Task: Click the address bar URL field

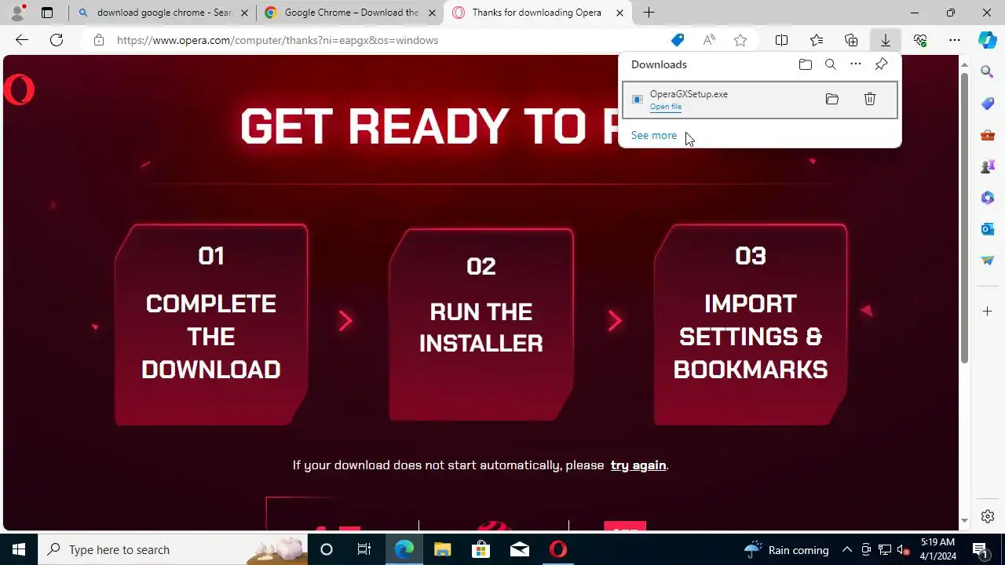Action: [385, 40]
